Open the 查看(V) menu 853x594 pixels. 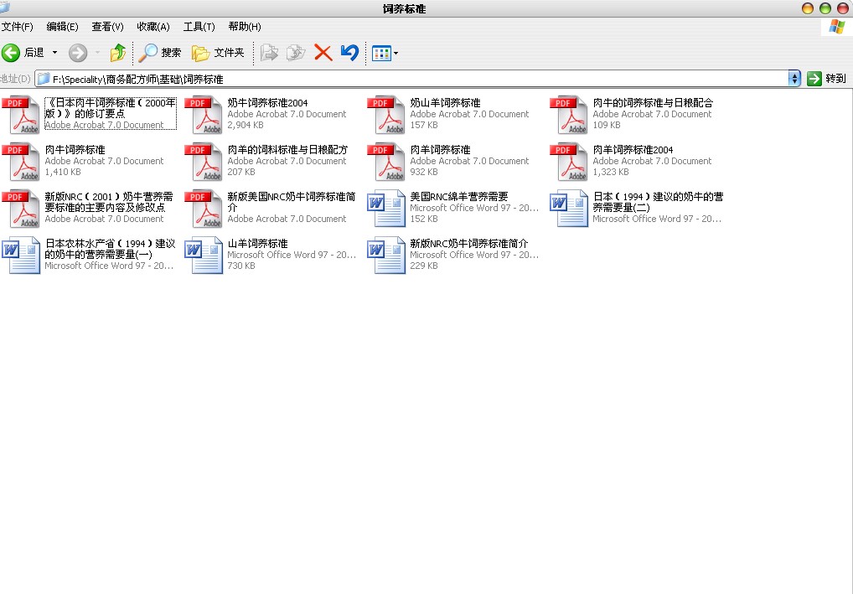tap(107, 27)
